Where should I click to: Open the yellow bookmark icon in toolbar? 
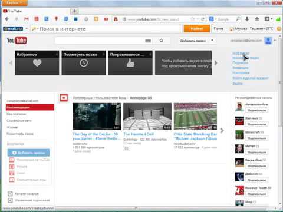[96, 19]
